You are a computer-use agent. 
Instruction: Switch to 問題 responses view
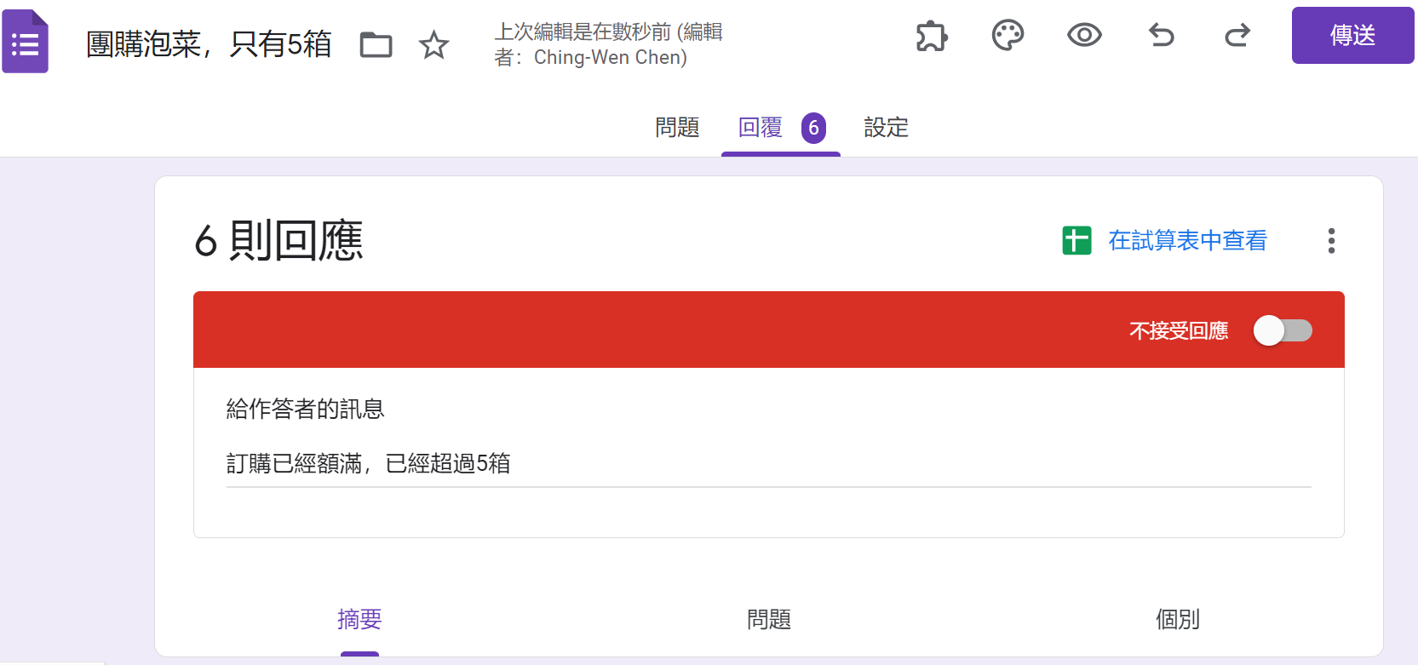coord(768,619)
